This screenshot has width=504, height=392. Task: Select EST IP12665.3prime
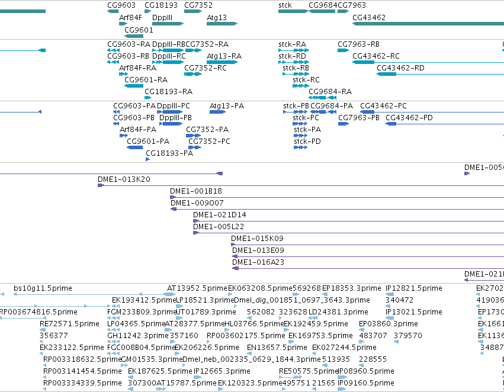pyautogui.click(x=221, y=371)
